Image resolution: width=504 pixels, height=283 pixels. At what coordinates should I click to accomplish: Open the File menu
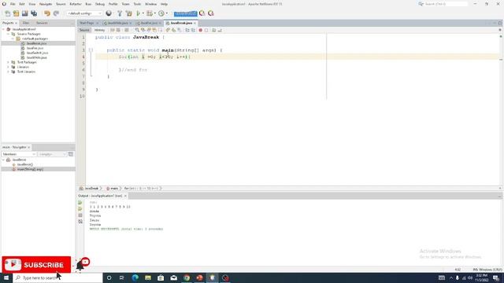[x=13, y=4]
